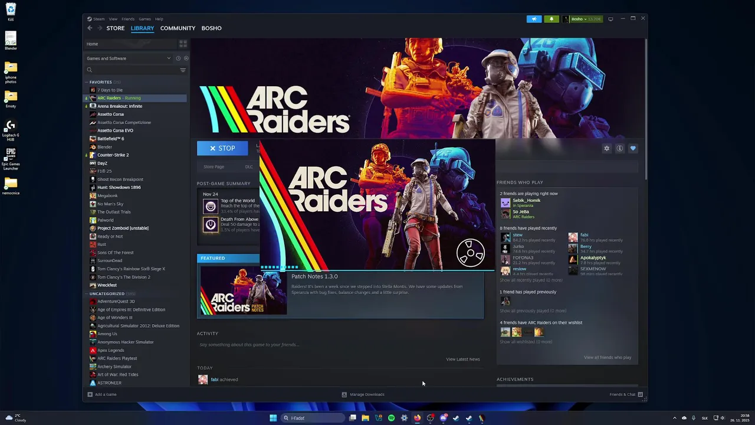Open Discord from the taskbar

pos(443,418)
